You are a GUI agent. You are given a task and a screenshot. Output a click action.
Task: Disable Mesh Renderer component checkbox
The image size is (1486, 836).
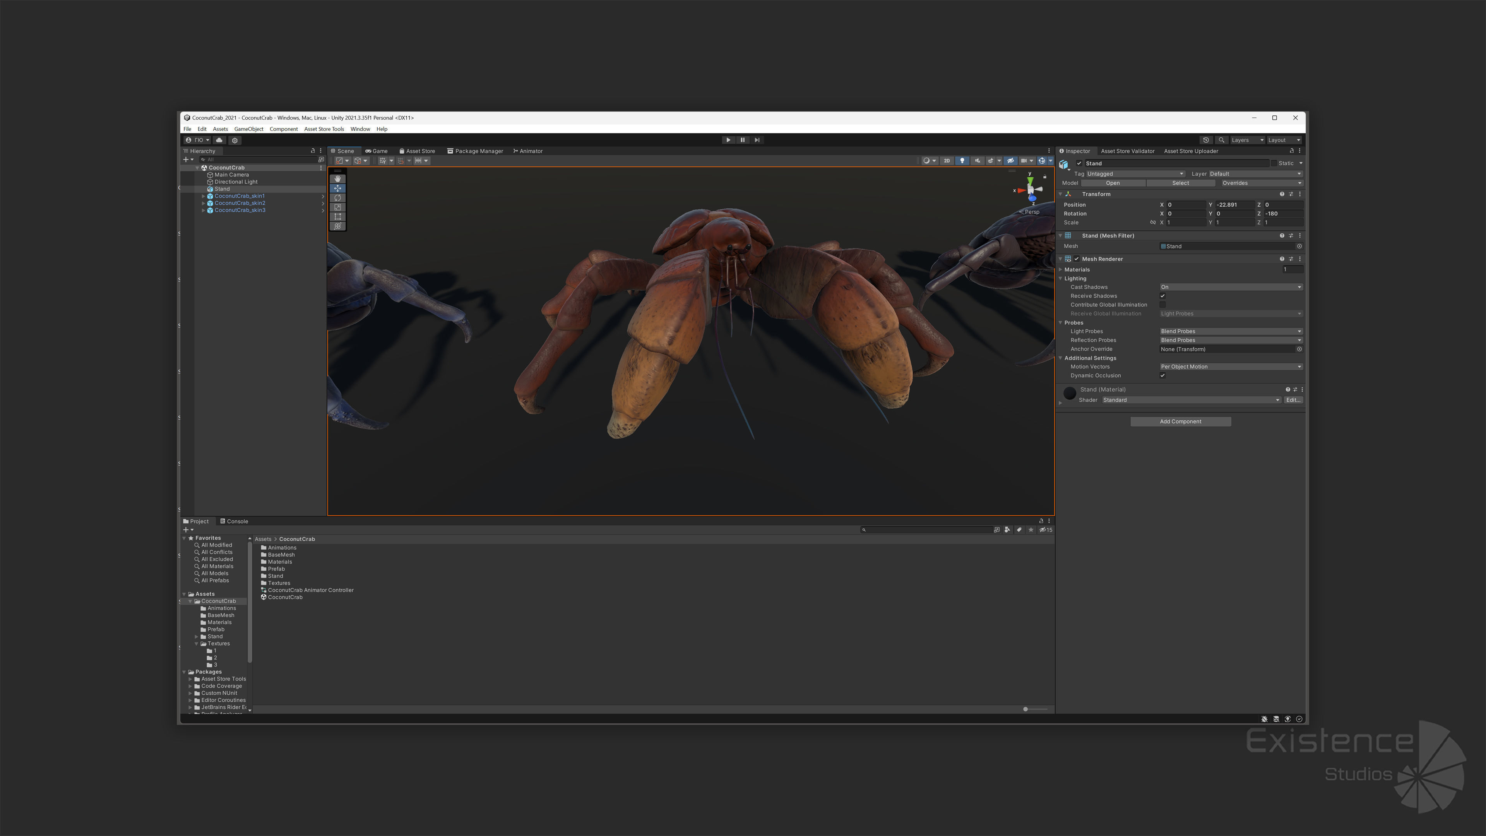(1077, 259)
